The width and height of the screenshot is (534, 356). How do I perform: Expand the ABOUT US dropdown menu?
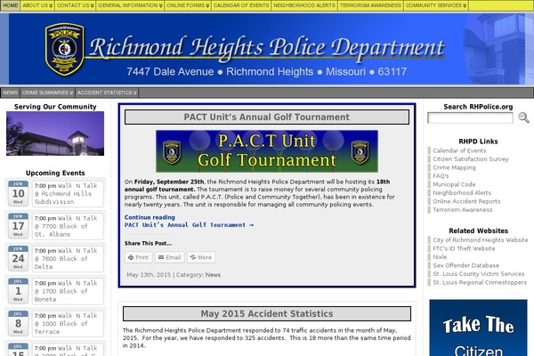pyautogui.click(x=37, y=5)
